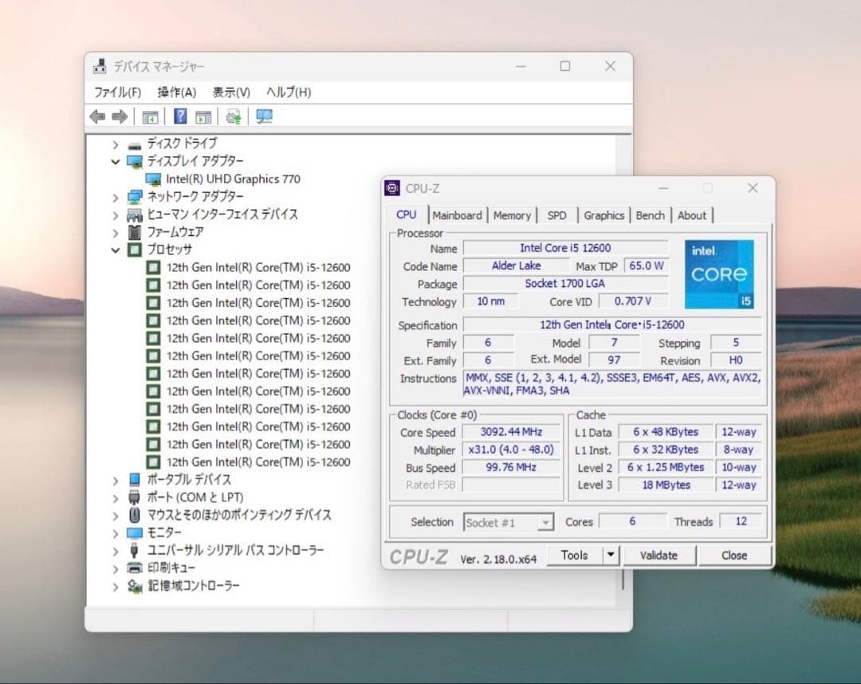Switch to the SPD tab
The image size is (861, 684).
click(x=556, y=215)
